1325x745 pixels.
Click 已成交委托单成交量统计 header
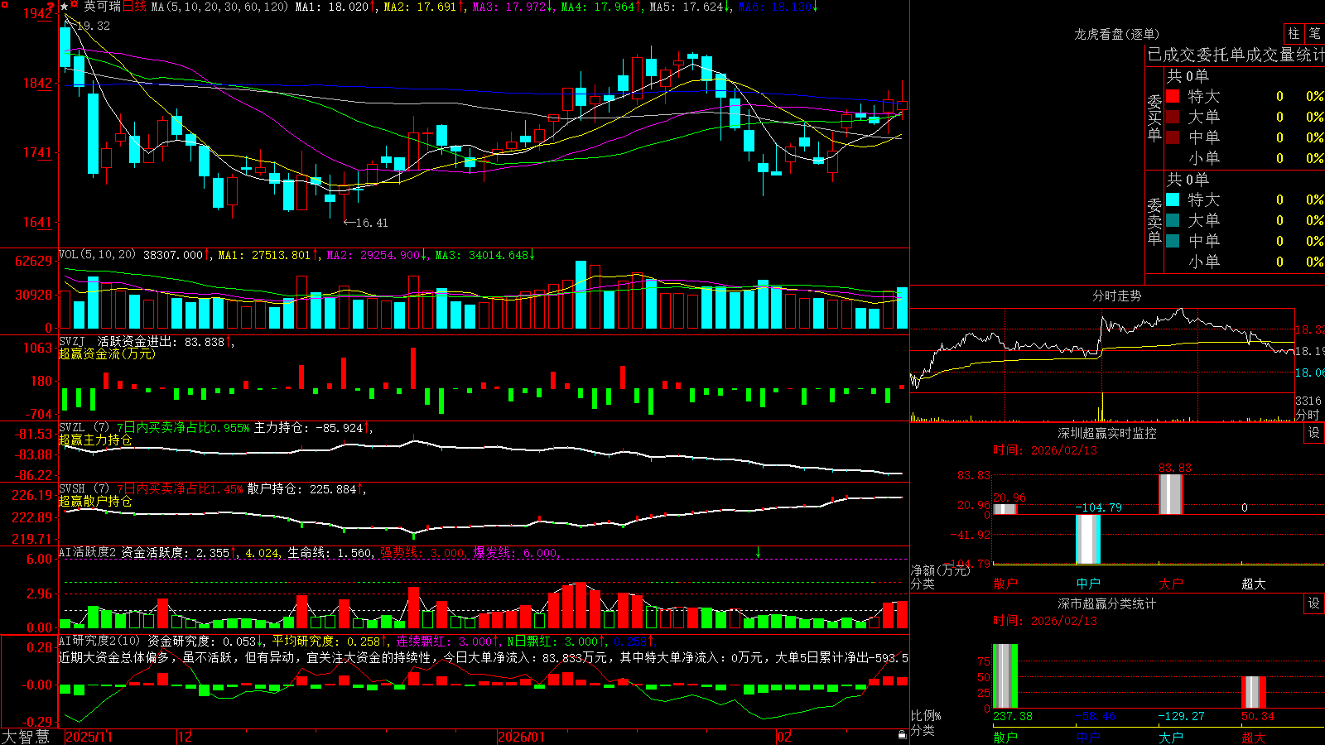[1236, 55]
